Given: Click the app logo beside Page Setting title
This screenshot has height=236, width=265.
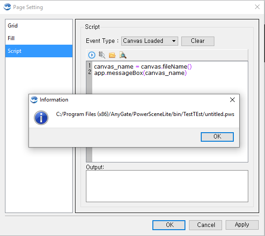Looking at the screenshot, I should pos(7,7).
